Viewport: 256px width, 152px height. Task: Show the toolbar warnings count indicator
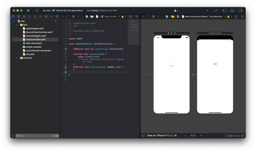pyautogui.click(x=176, y=10)
